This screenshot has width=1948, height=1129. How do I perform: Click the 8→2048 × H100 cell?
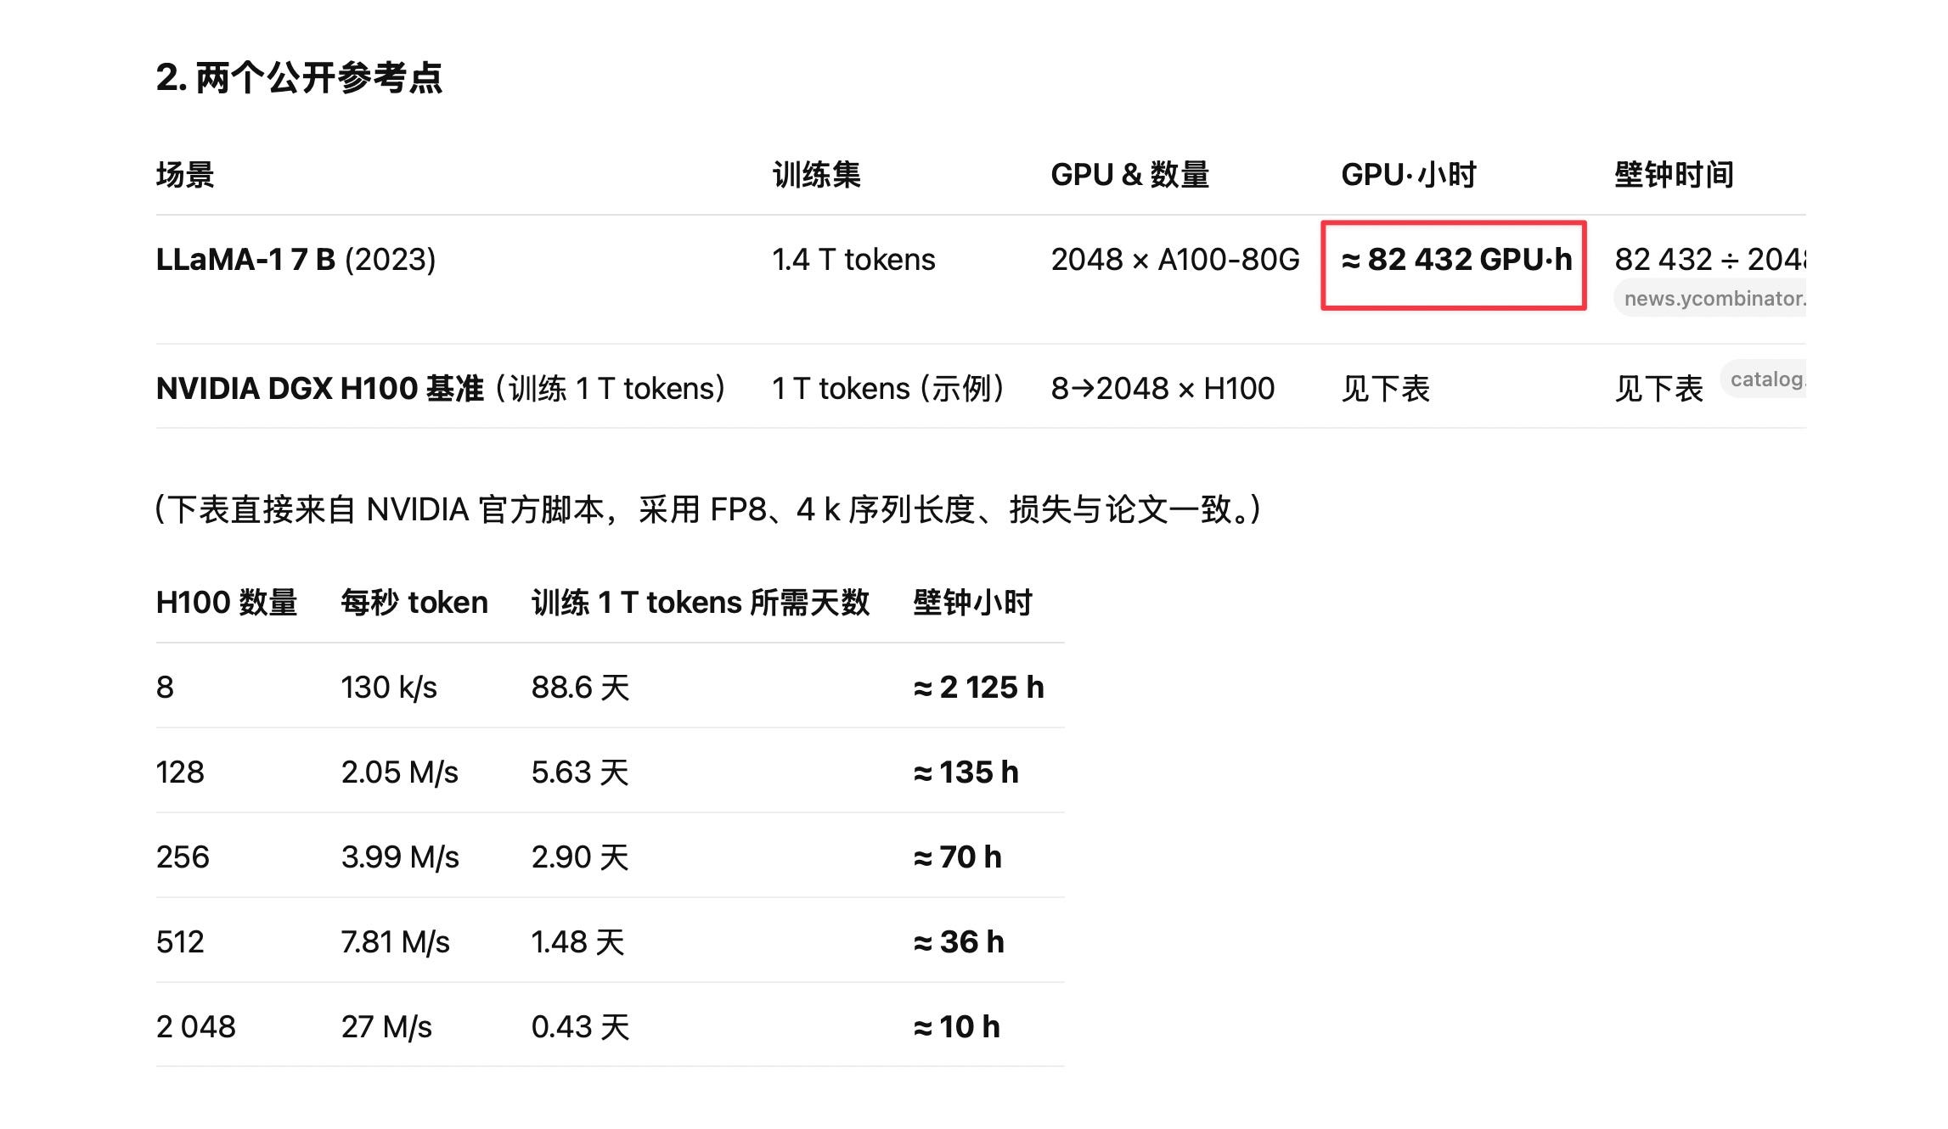(x=1163, y=389)
